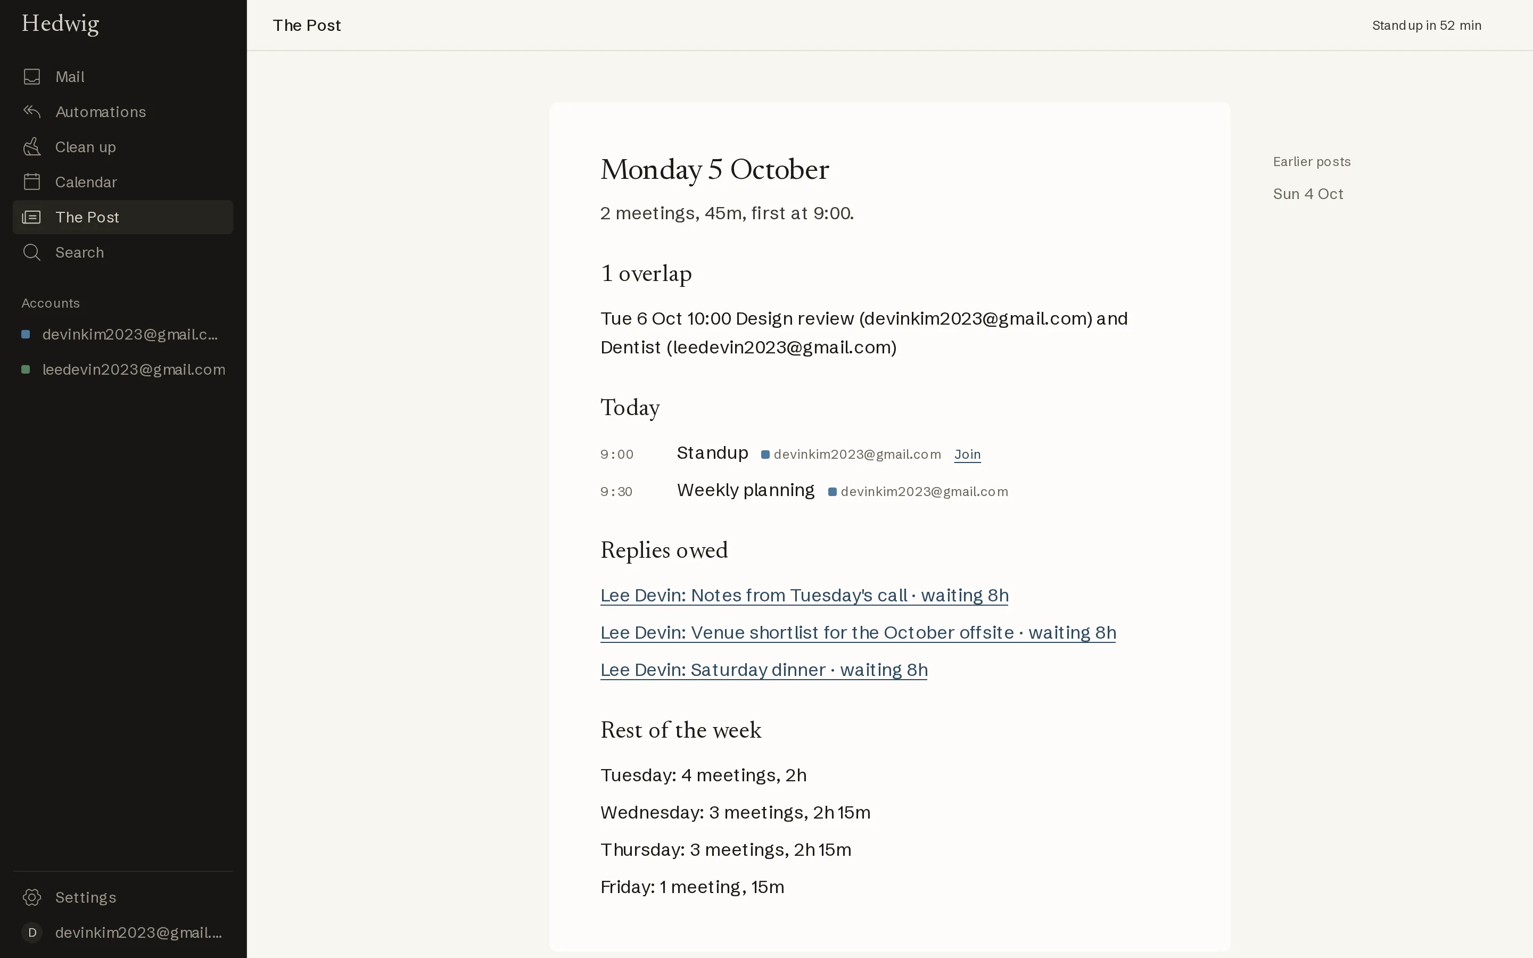Click the blue devinkim2023 account color dot
The image size is (1533, 958).
pos(26,335)
